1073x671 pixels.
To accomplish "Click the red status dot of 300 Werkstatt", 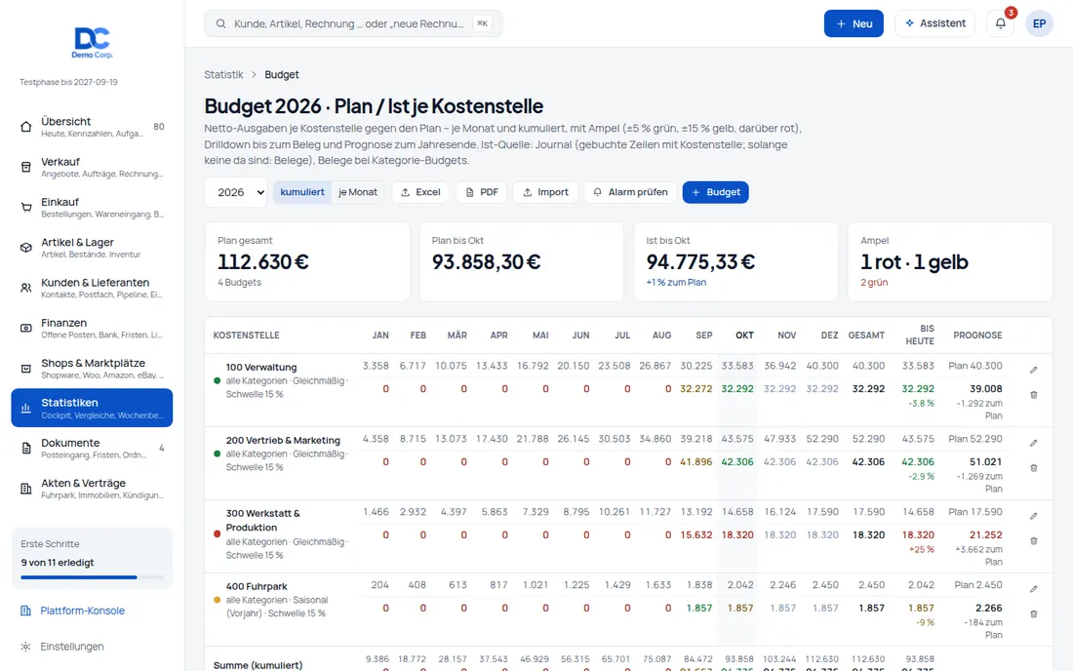I will pyautogui.click(x=217, y=534).
